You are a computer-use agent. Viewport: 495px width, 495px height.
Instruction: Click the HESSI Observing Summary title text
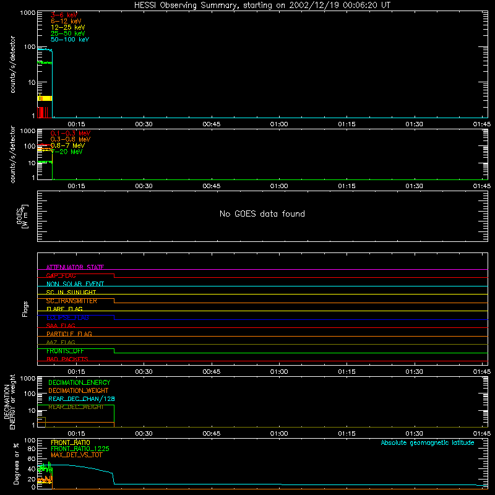tap(262, 6)
